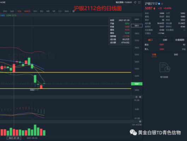Switch to the 分析 tab
The height and width of the screenshot is (141, 187).
click(x=165, y=40)
